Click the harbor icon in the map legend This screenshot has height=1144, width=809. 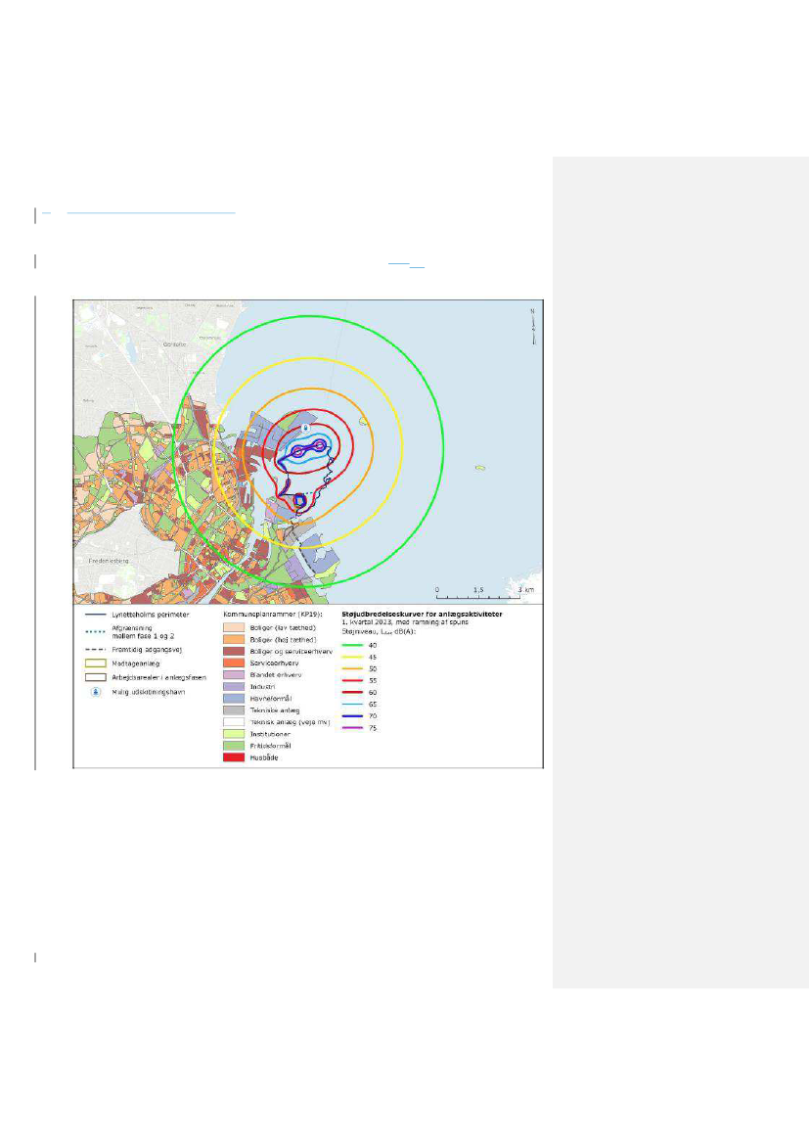(96, 692)
